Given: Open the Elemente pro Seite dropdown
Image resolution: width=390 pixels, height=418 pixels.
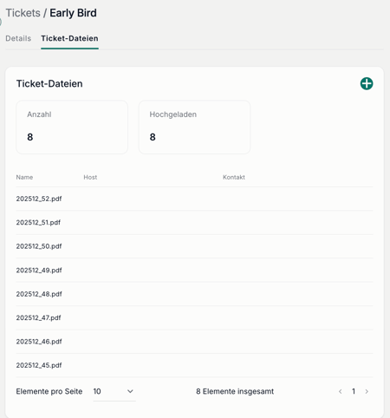Looking at the screenshot, I should (114, 391).
